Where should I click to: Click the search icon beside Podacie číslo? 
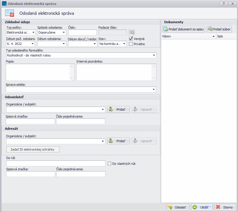click(x=132, y=32)
